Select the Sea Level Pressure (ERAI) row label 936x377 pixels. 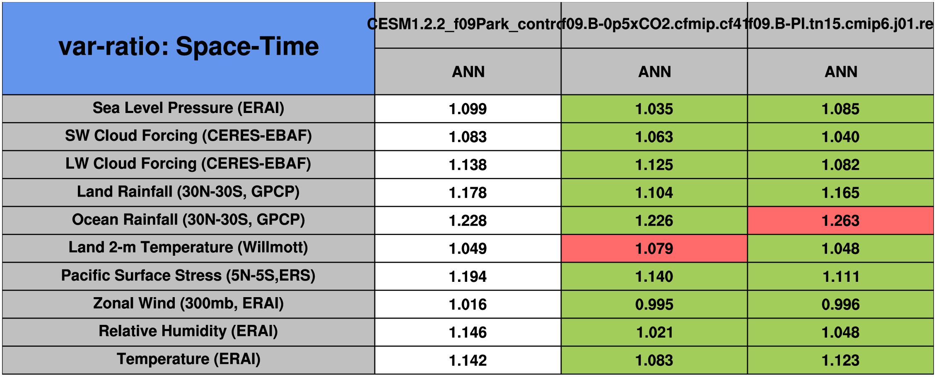pos(188,108)
